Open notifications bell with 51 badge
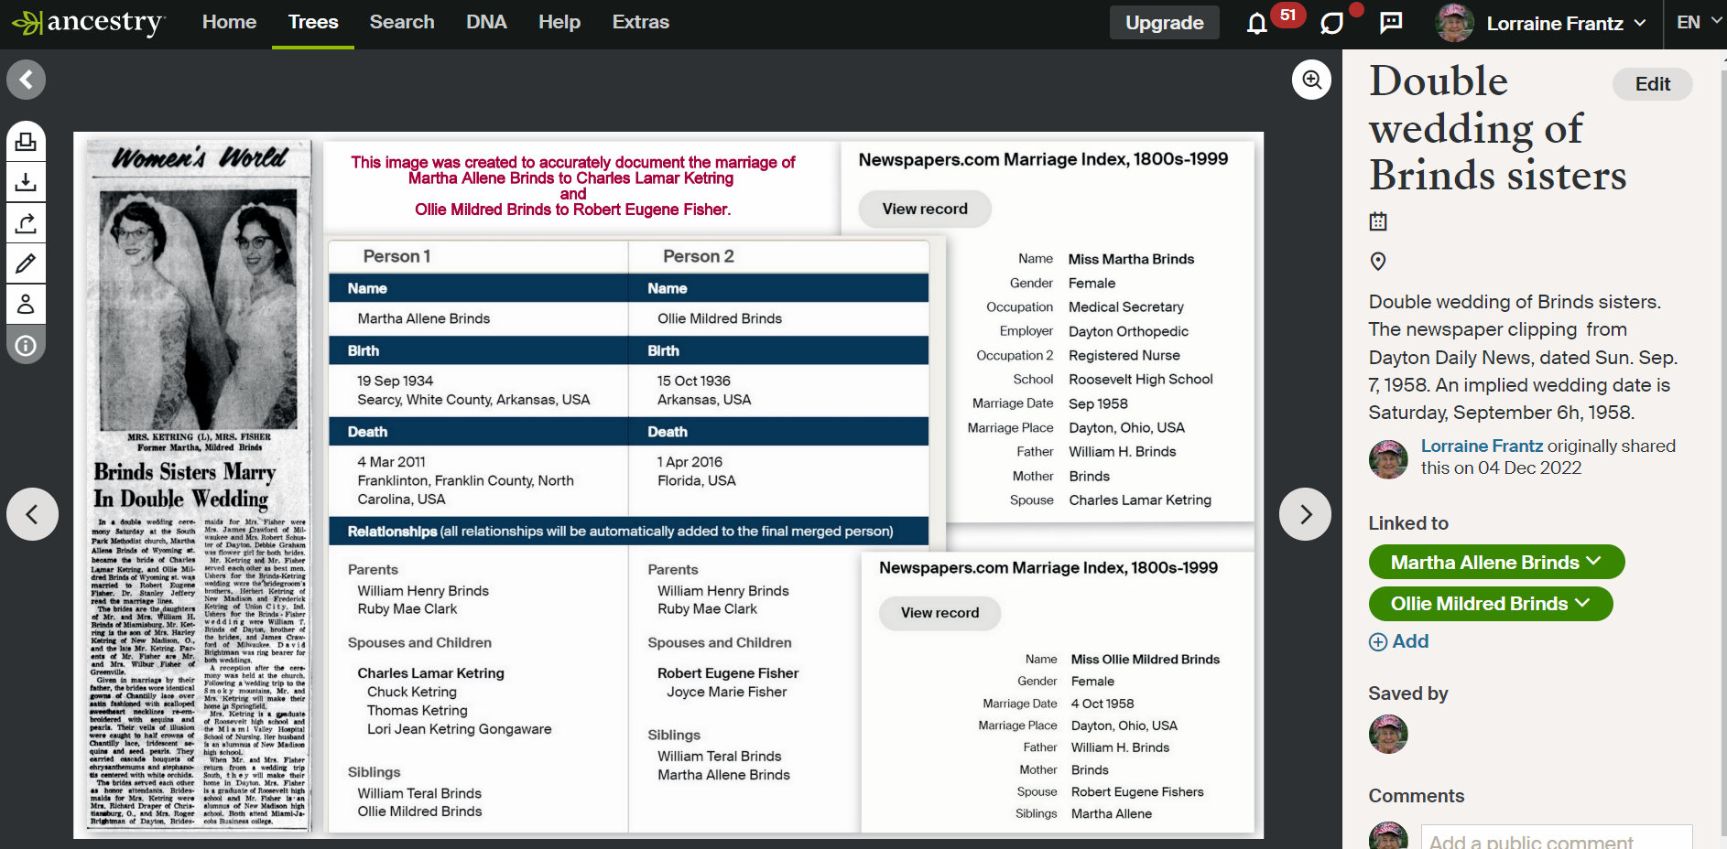The height and width of the screenshot is (849, 1727). pos(1257,23)
